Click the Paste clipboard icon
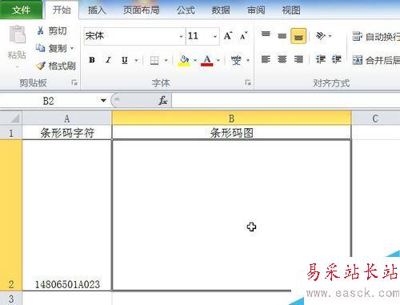Viewport: 400px width, 305px height. [x=18, y=34]
